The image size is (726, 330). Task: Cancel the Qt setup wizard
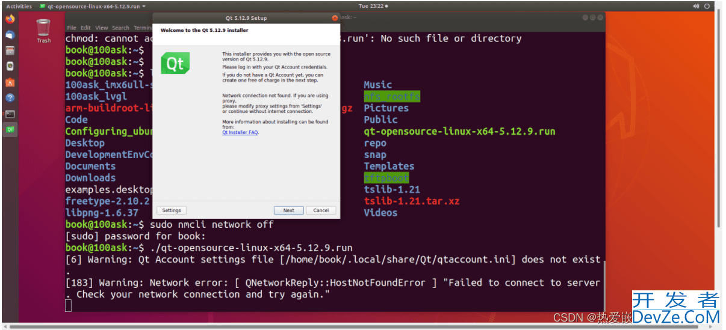(x=321, y=210)
